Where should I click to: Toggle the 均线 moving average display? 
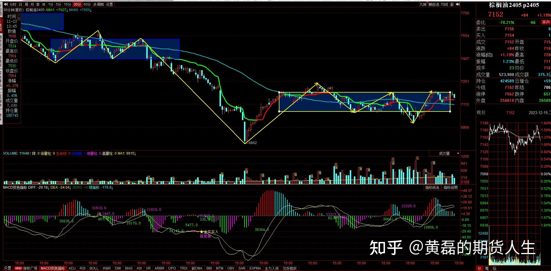click(x=445, y=4)
